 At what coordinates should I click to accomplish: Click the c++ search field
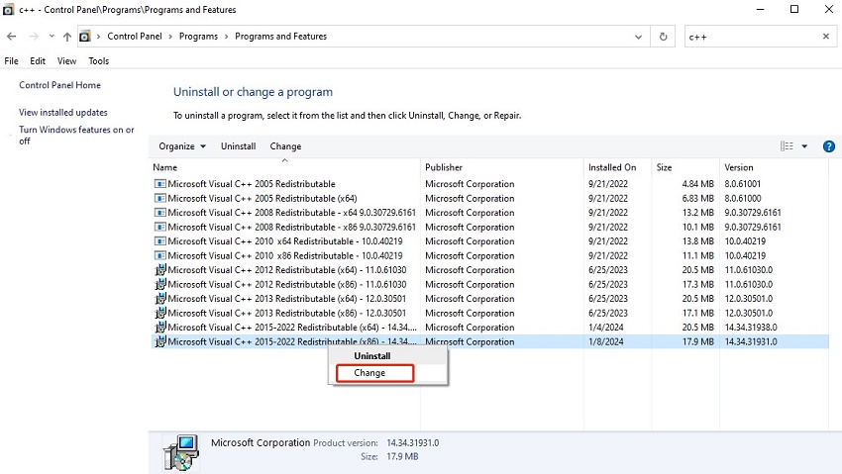[752, 37]
